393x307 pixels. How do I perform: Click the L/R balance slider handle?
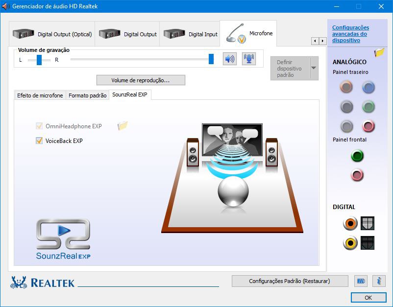click(x=39, y=60)
